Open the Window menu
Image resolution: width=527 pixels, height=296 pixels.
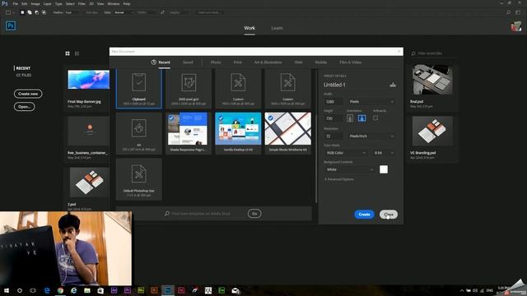[114, 3]
